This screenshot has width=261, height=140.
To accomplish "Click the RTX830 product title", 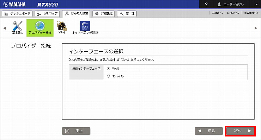I will click(48, 5).
